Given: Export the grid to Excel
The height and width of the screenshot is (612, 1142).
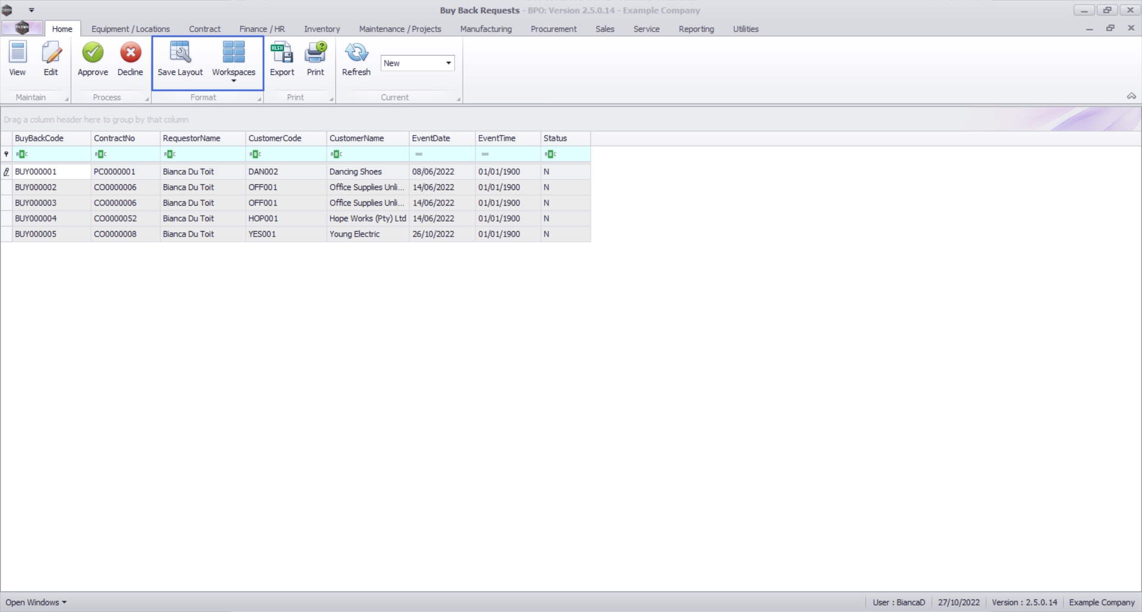Looking at the screenshot, I should click(x=282, y=59).
